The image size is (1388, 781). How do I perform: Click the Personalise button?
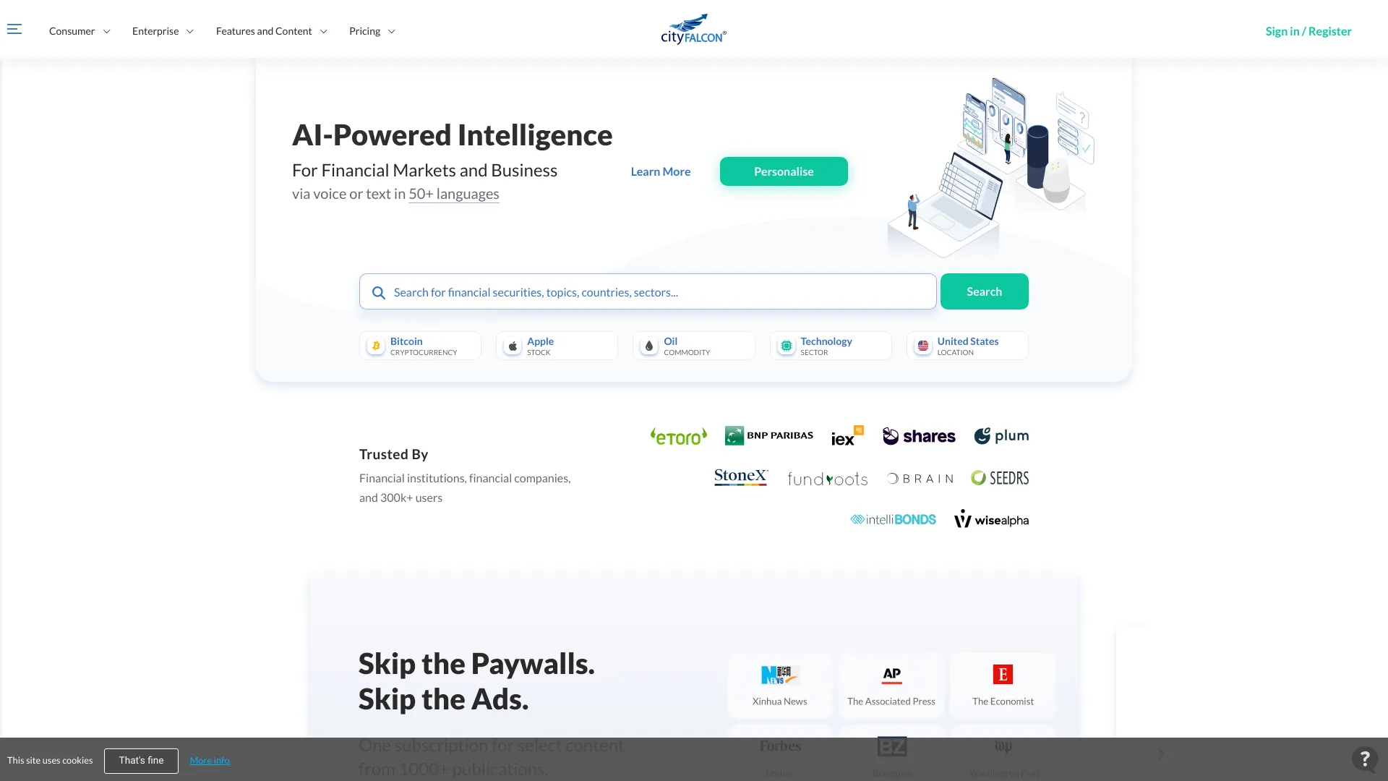tap(784, 171)
